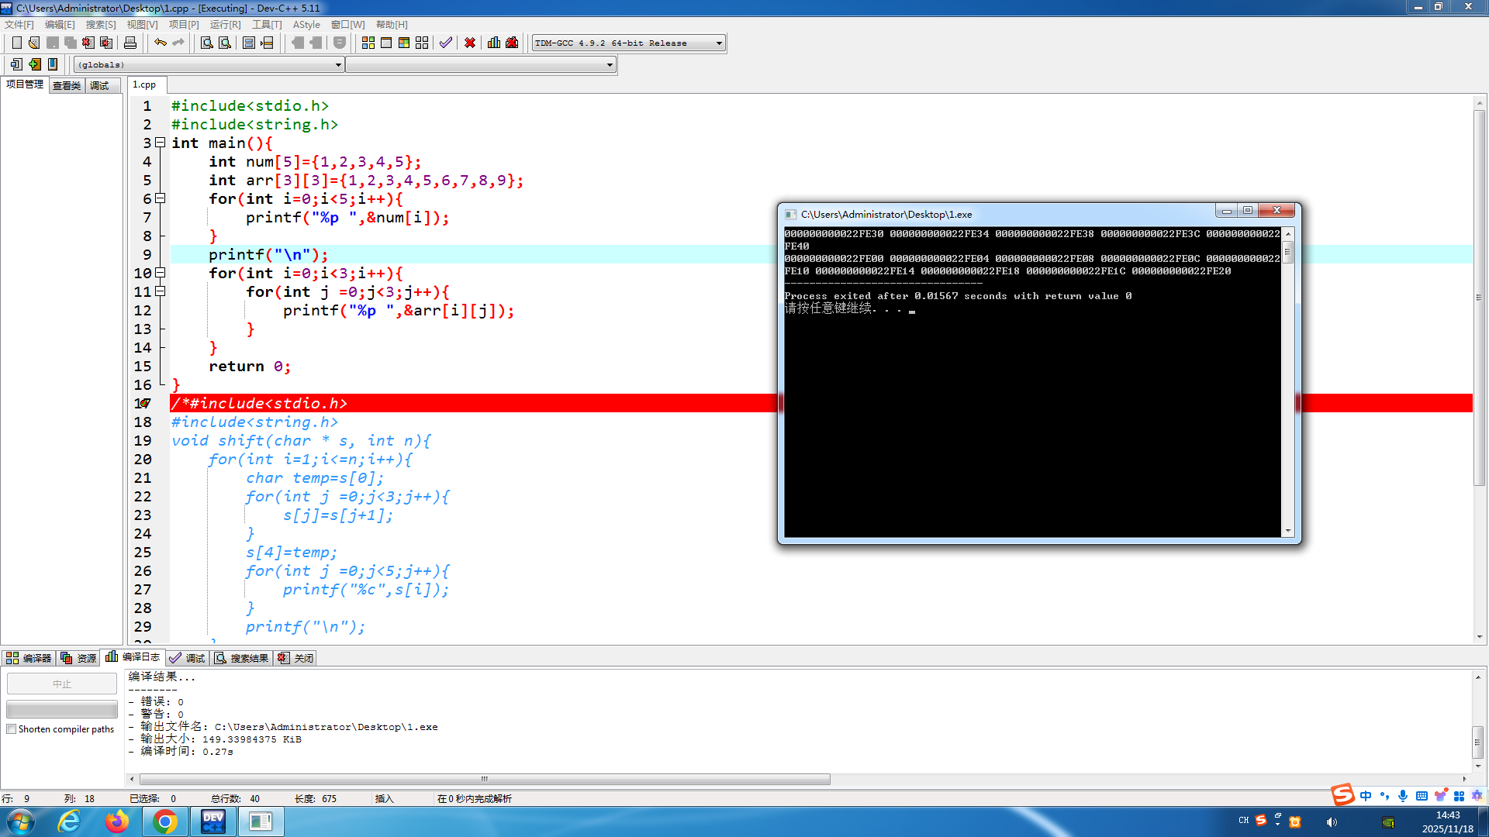Viewport: 1489px width, 837px height.
Task: Click the New file toolbar icon
Action: (x=16, y=43)
